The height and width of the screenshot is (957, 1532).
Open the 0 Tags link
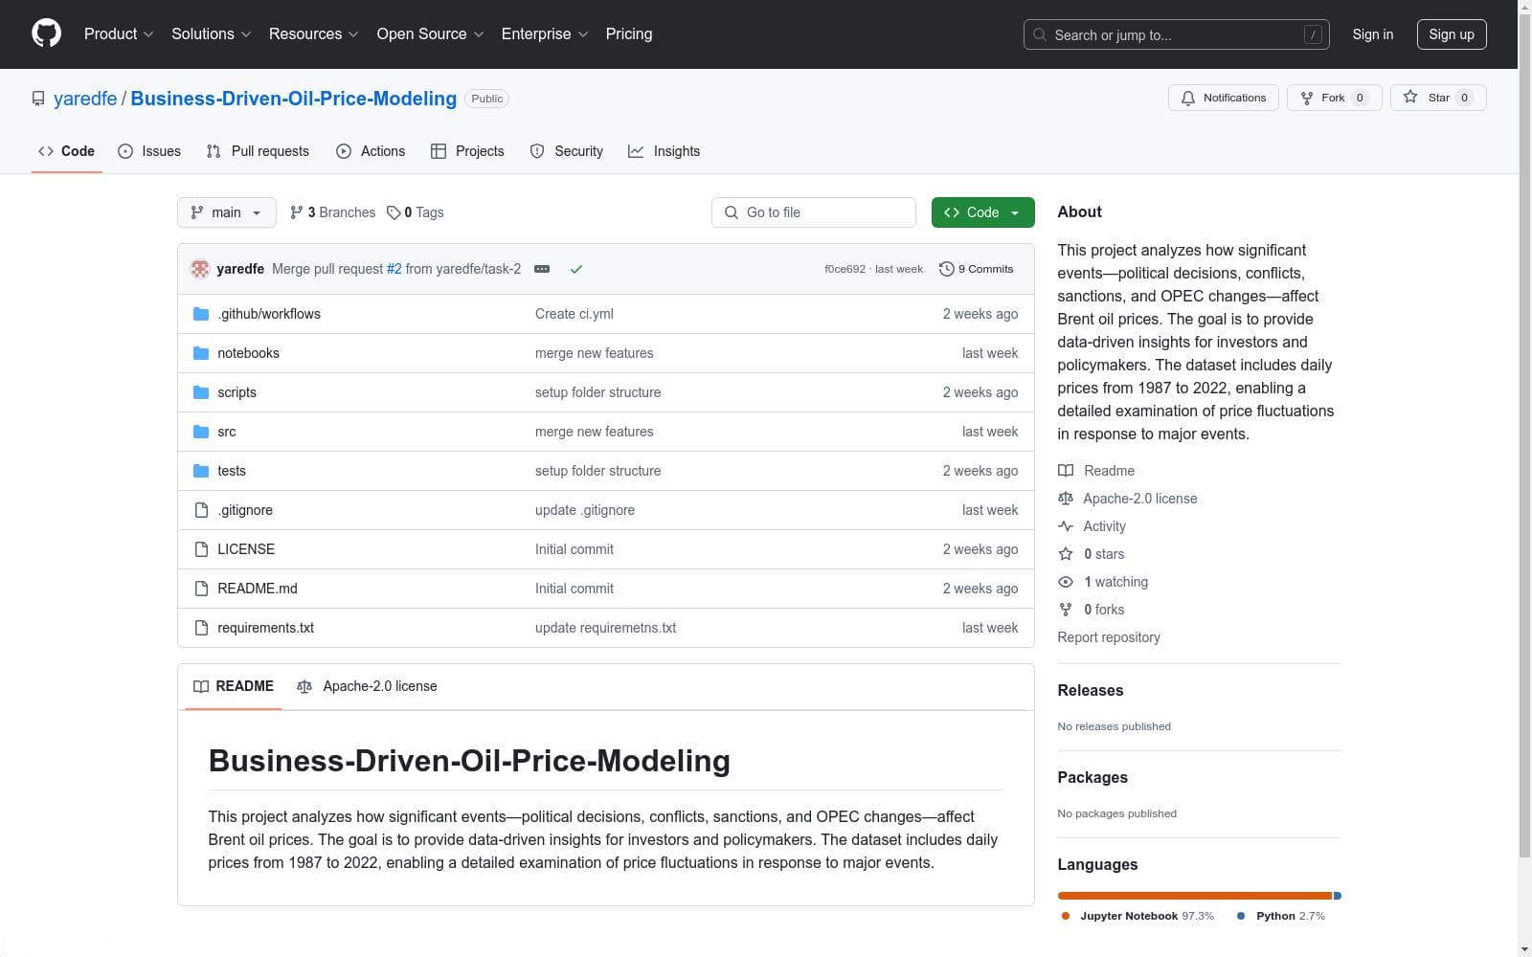pyautogui.click(x=416, y=212)
